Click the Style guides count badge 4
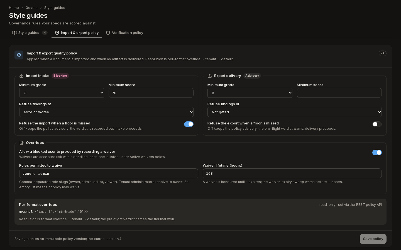 pos(45,33)
